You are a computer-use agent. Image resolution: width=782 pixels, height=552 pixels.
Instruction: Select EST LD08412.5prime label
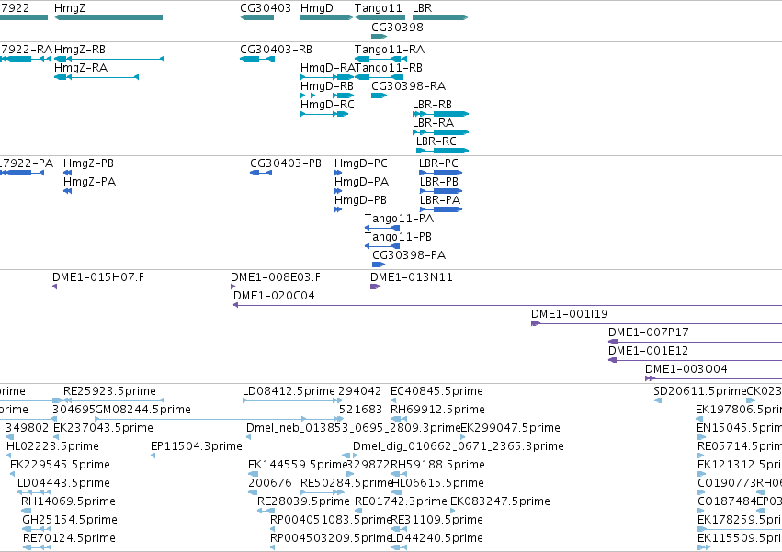[x=289, y=391]
